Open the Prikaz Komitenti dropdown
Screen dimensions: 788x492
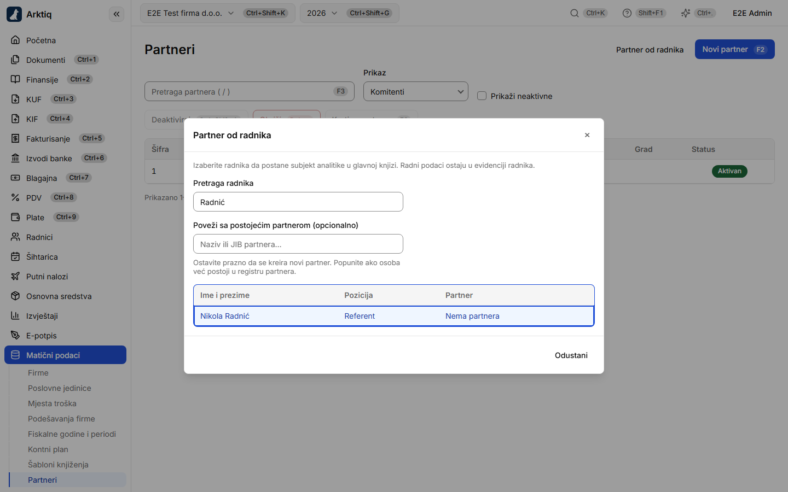coord(416,91)
